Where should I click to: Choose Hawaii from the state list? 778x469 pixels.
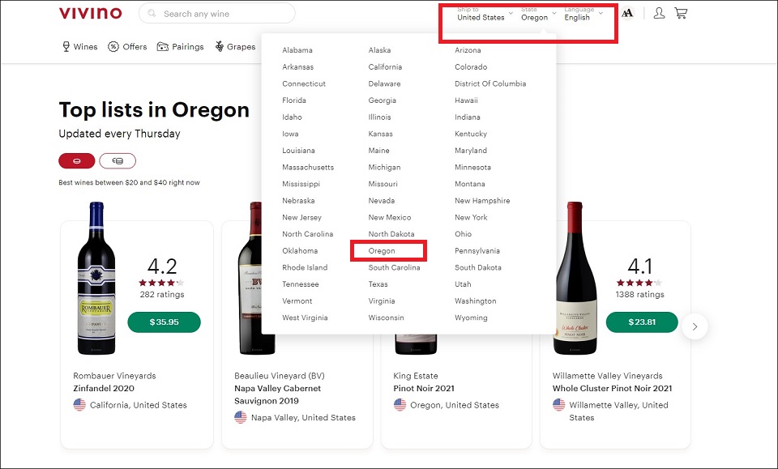point(466,100)
